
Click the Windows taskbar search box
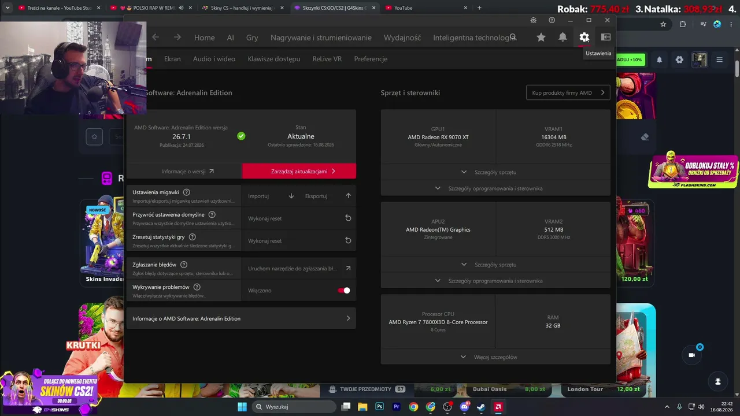tap(295, 407)
